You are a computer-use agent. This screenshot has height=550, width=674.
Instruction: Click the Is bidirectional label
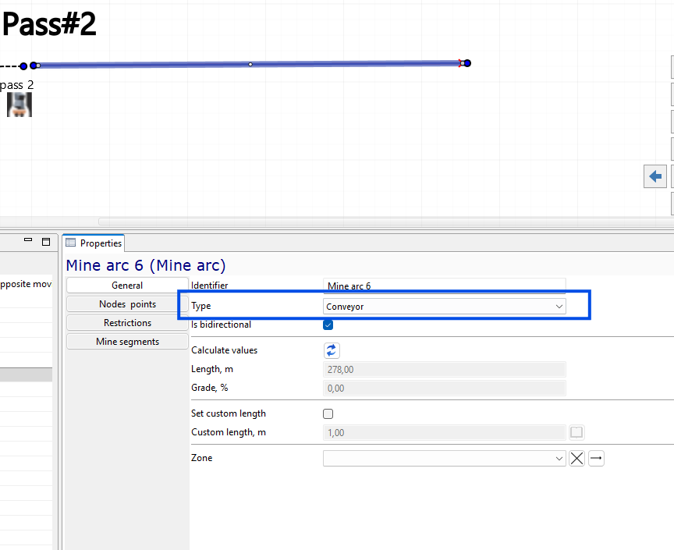pyautogui.click(x=221, y=325)
